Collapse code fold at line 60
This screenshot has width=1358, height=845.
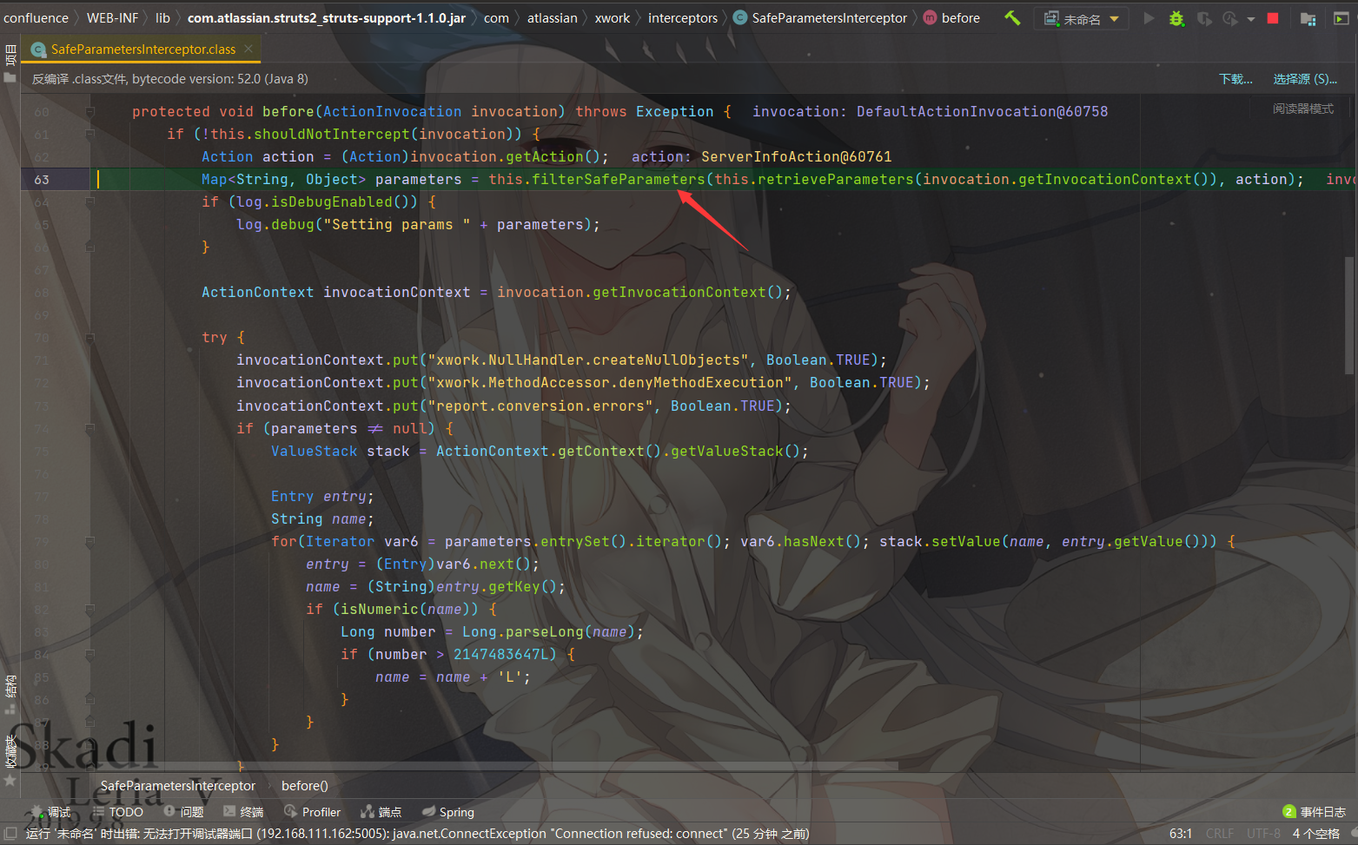89,111
